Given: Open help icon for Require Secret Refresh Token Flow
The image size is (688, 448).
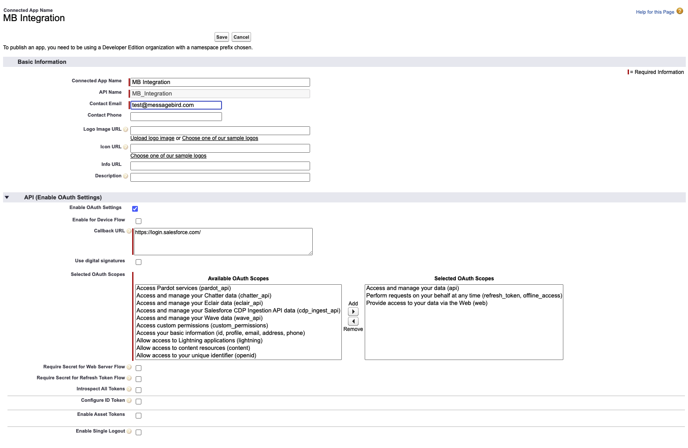Looking at the screenshot, I should click(x=129, y=378).
